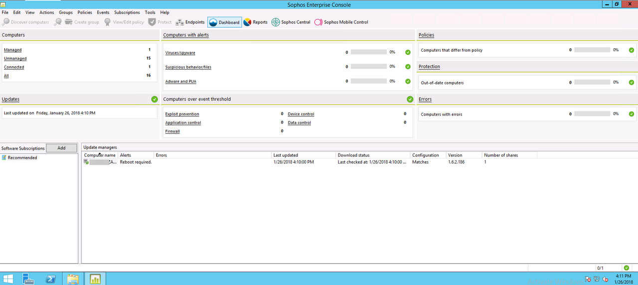Launch Sophos Central from toolbar

(291, 22)
